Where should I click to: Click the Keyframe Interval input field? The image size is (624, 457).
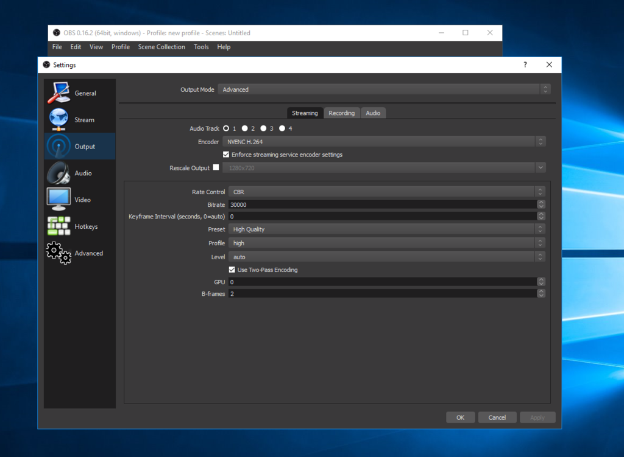[x=383, y=216]
